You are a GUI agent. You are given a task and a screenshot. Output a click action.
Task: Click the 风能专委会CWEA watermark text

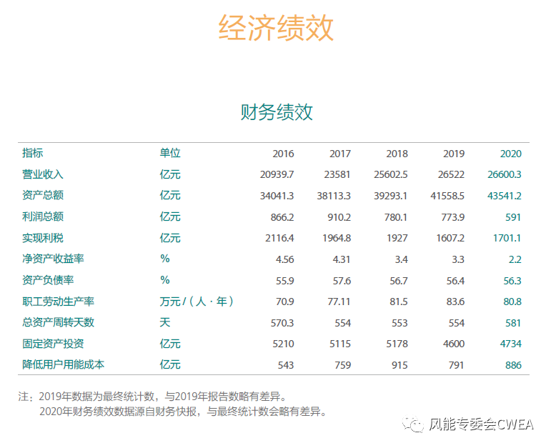point(480,426)
